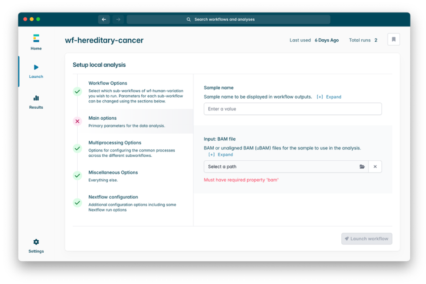Click the Workflow Options green checkmark
426x284 pixels.
pyautogui.click(x=77, y=91)
